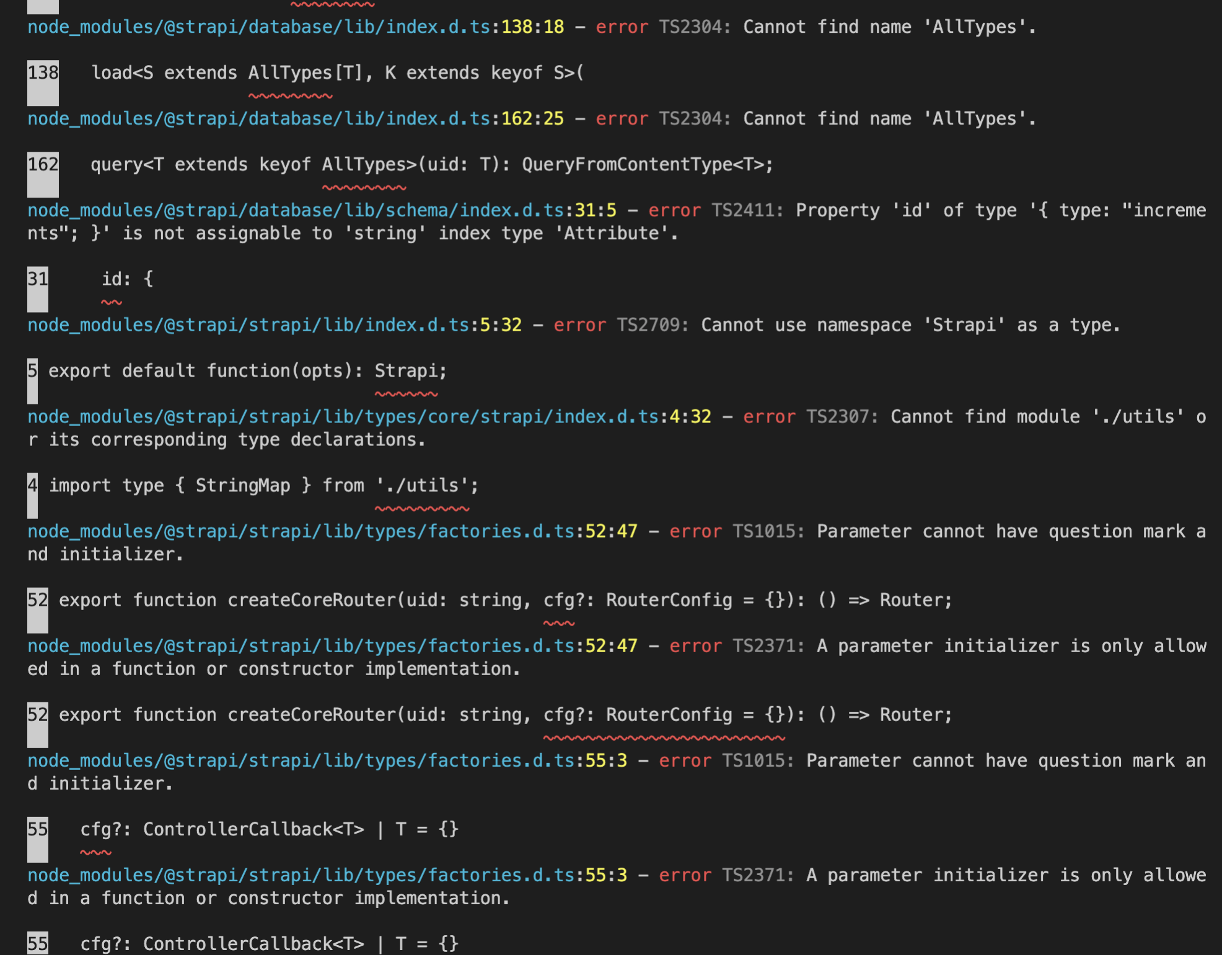This screenshot has height=955, width=1222.
Task: Open the factories.d.ts:55:3 link with error TS2371
Action: click(x=327, y=875)
